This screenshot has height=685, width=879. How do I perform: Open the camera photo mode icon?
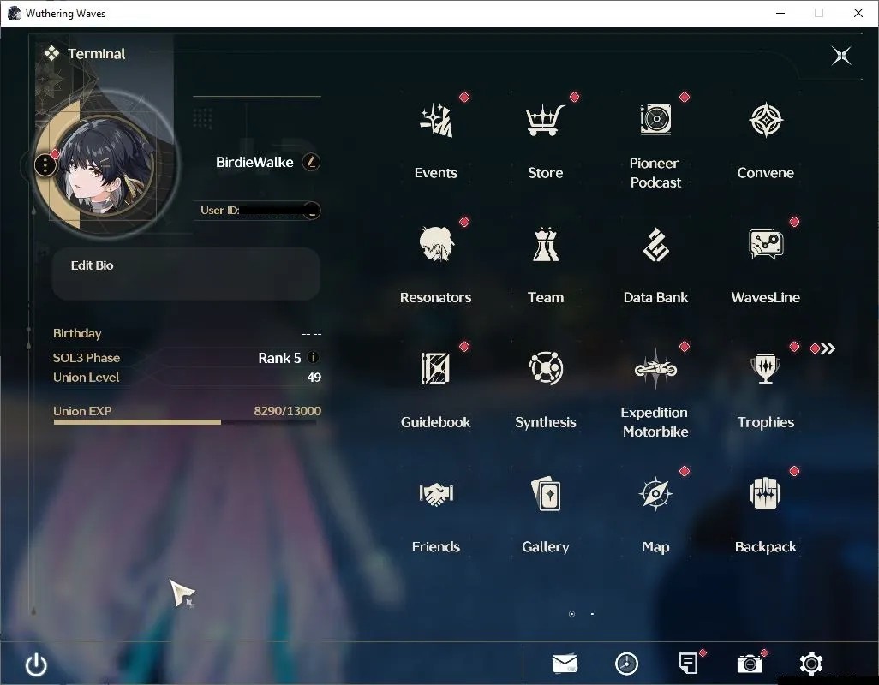pyautogui.click(x=750, y=664)
